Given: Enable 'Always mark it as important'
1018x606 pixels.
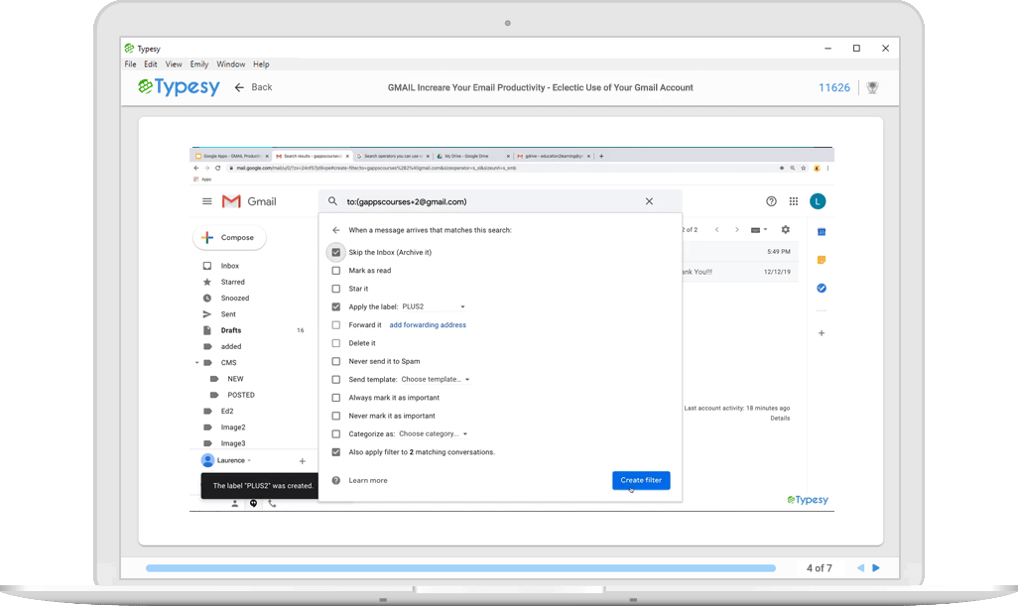Looking at the screenshot, I should 335,398.
